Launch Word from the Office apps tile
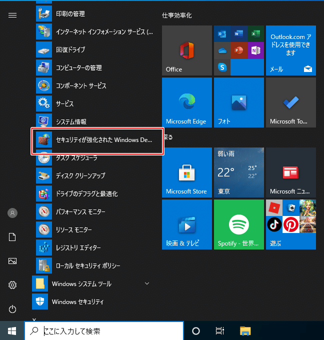 [x=239, y=33]
